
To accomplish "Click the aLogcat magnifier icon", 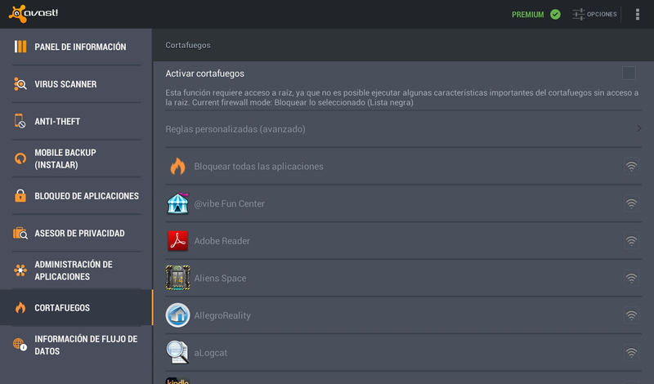I will click(177, 352).
